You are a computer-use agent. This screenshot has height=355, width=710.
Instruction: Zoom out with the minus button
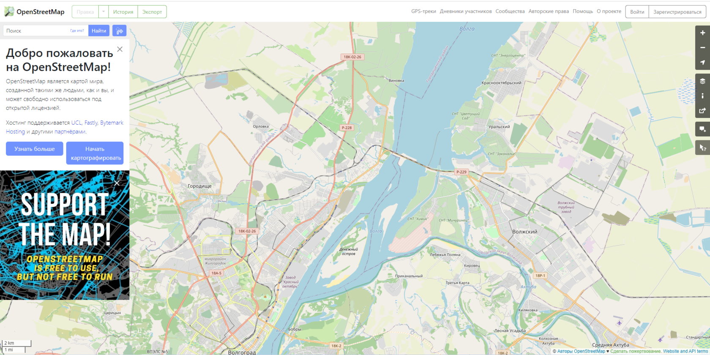tap(702, 48)
